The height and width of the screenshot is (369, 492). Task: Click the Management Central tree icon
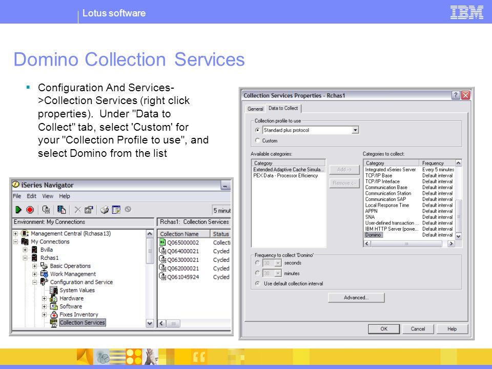pos(25,234)
